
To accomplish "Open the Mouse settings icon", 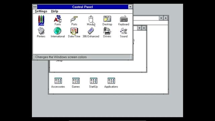I will pyautogui.click(x=91, y=21).
